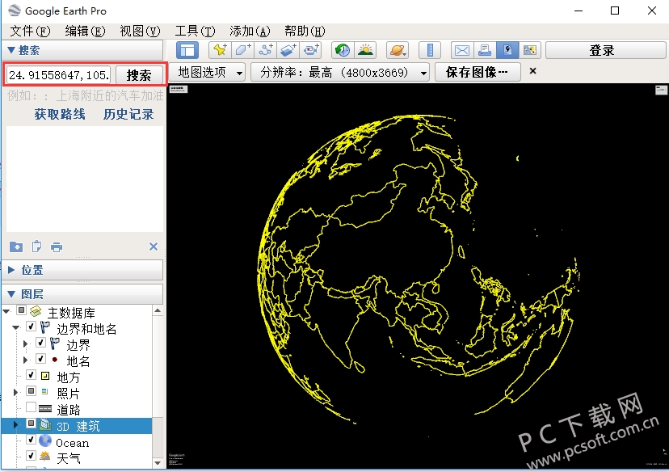Open the historical imagery clock icon
Viewport: 669px width, 472px height.
(x=343, y=50)
